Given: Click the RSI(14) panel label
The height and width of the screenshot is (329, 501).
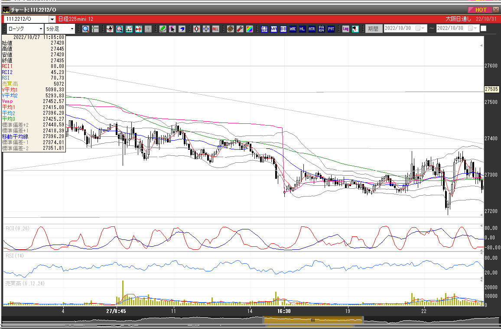Looking at the screenshot, I should (x=15, y=255).
